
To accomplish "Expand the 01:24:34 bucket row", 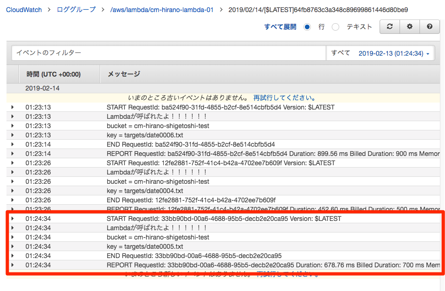I will click(13, 237).
